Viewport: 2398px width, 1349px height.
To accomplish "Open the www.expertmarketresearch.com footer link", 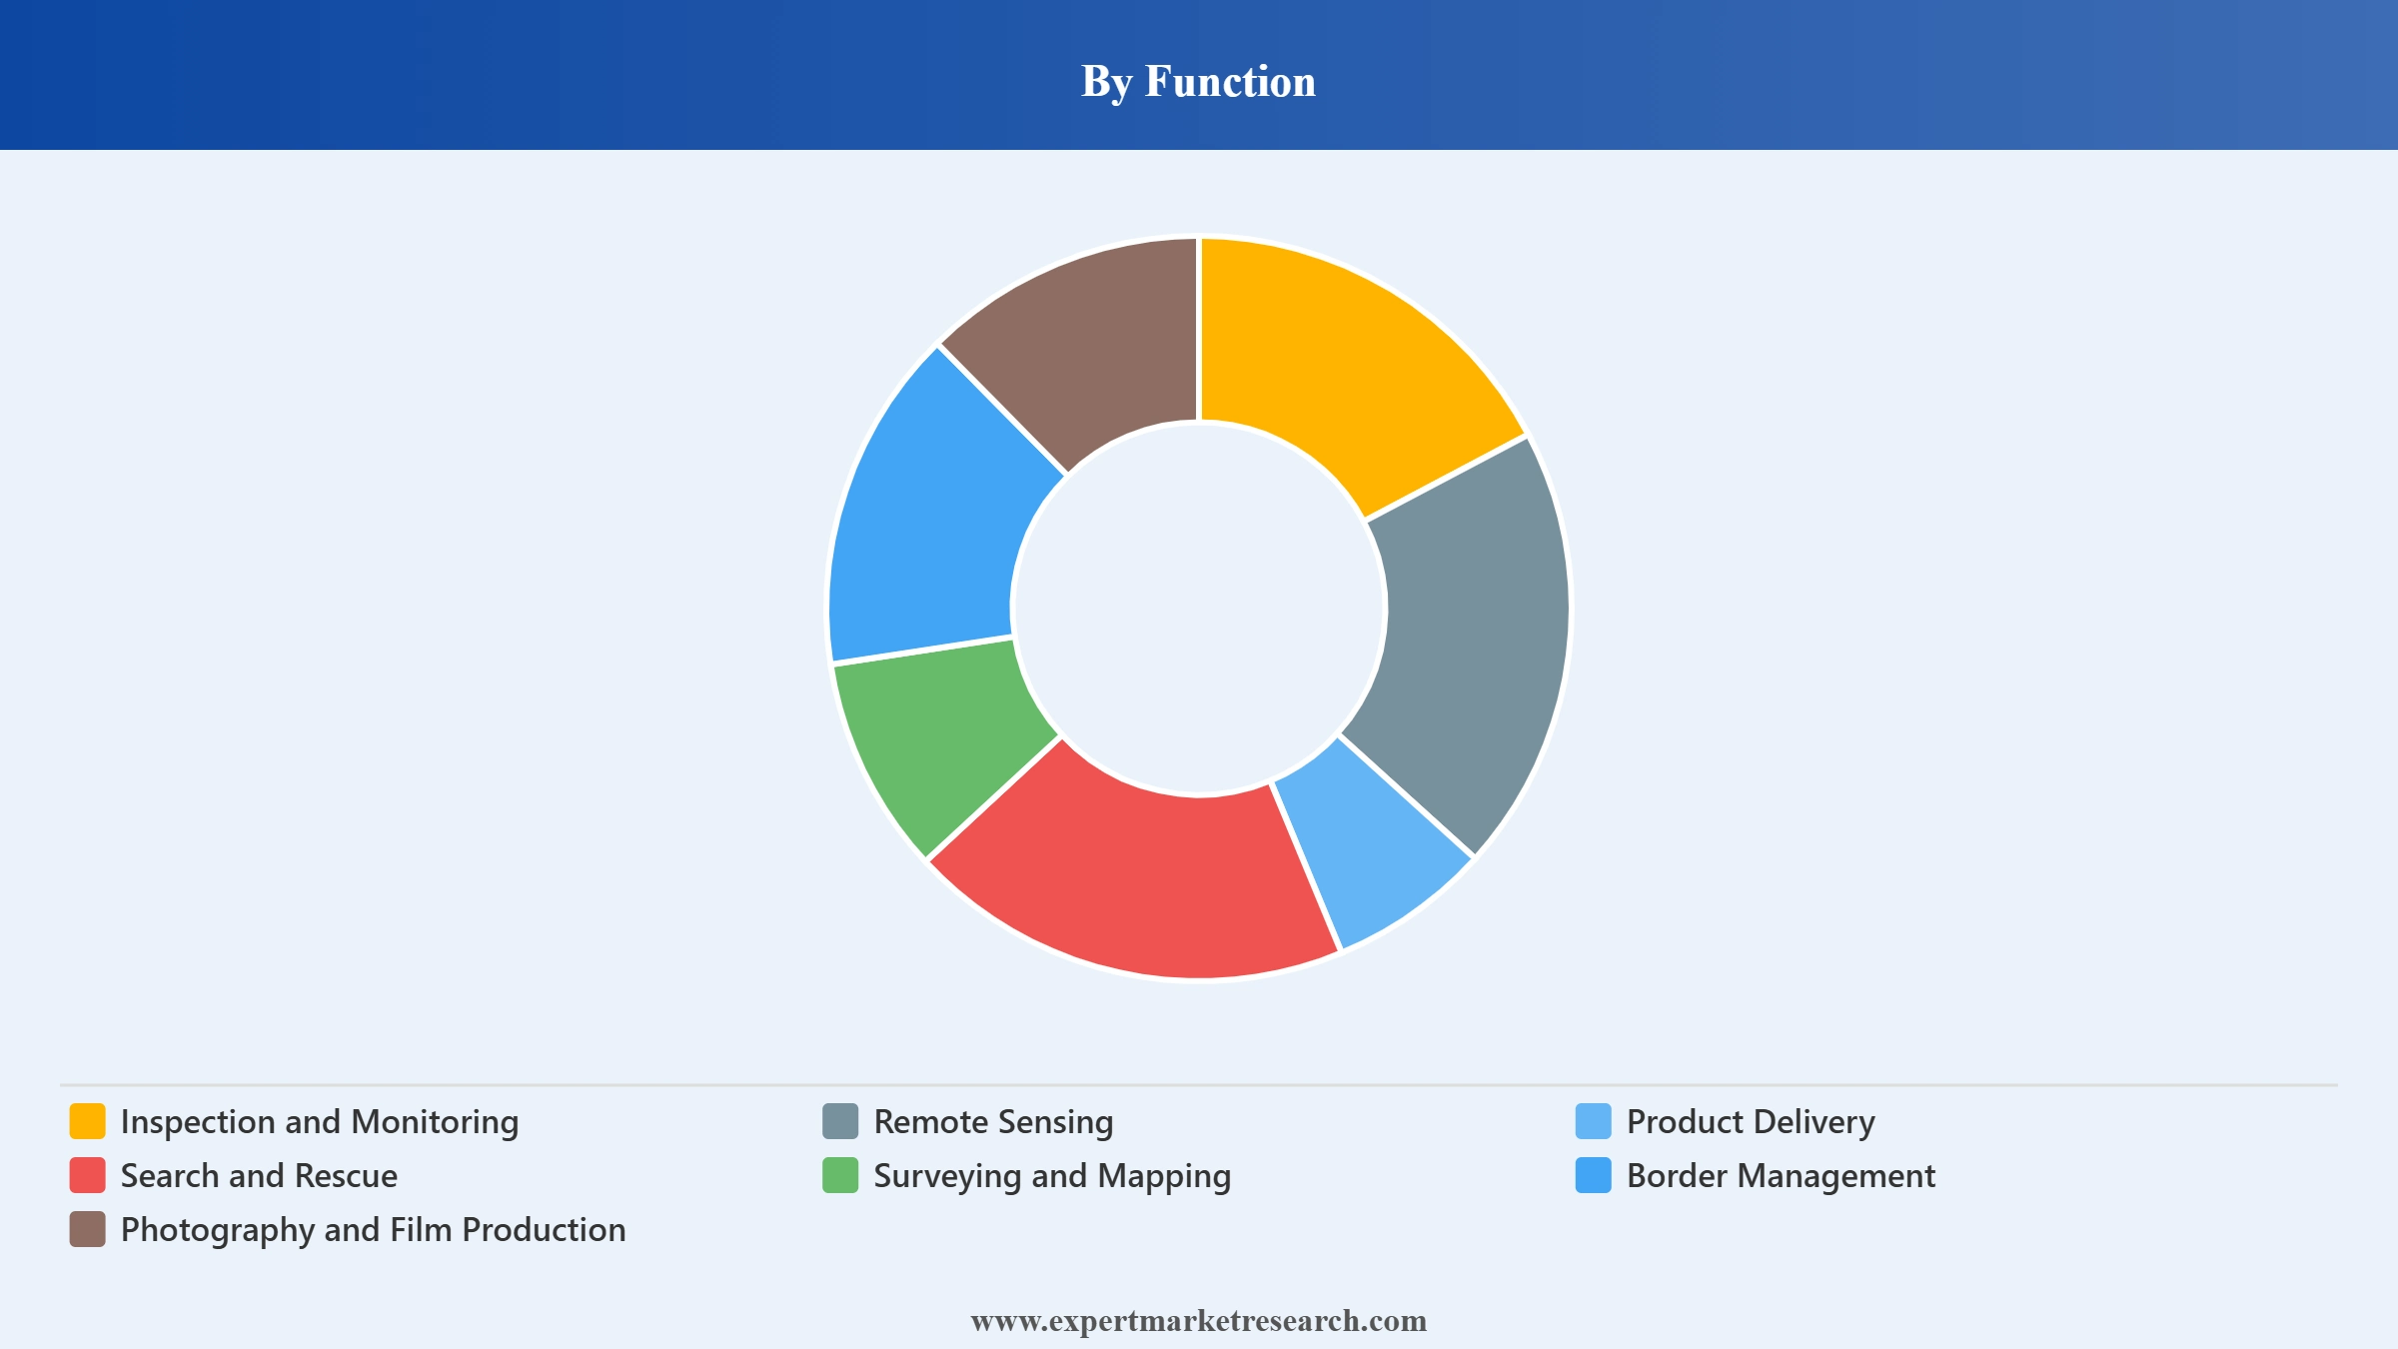I will point(1199,1321).
